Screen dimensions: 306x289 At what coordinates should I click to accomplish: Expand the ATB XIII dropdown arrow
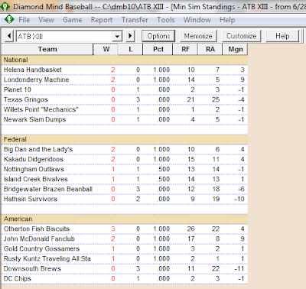coord(117,37)
